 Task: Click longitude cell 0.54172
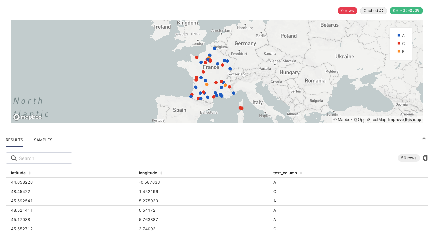147,210
